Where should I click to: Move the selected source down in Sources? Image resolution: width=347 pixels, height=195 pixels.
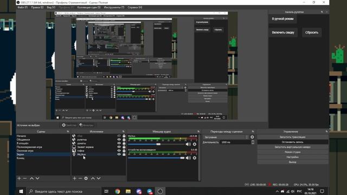coord(99,178)
